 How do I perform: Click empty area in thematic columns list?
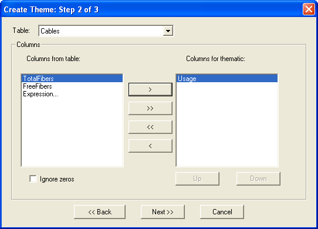[226, 124]
